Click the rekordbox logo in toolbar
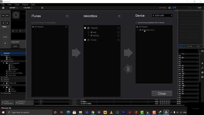The image size is (204, 115). (x=3, y=8)
